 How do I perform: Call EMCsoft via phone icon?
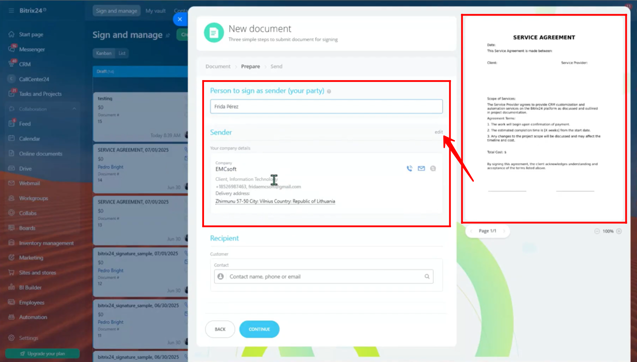click(409, 169)
